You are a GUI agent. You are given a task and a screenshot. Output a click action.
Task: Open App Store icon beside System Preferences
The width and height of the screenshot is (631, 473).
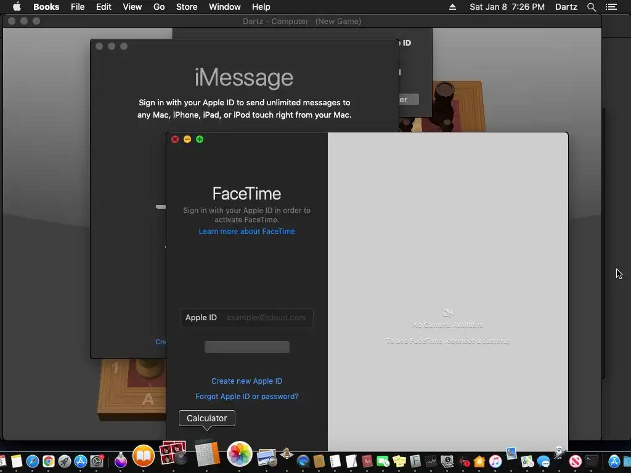click(x=81, y=461)
